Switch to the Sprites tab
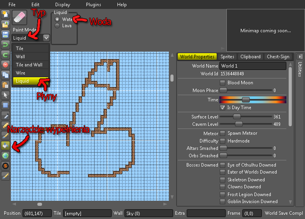 [x=227, y=57]
